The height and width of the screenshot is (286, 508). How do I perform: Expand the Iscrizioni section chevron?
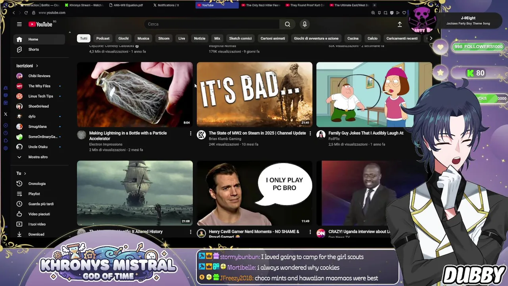click(37, 66)
